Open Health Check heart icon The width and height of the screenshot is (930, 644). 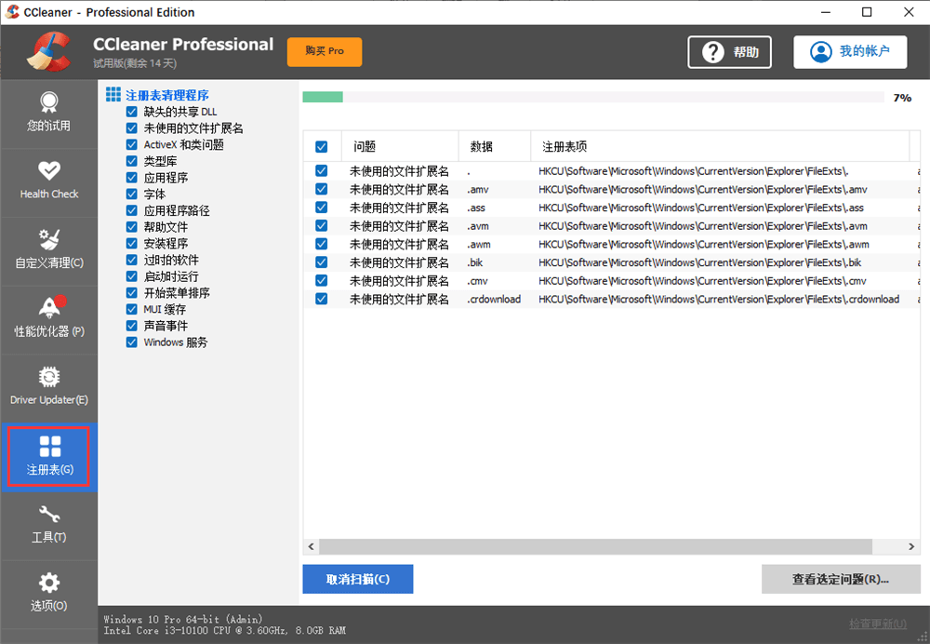click(x=48, y=170)
